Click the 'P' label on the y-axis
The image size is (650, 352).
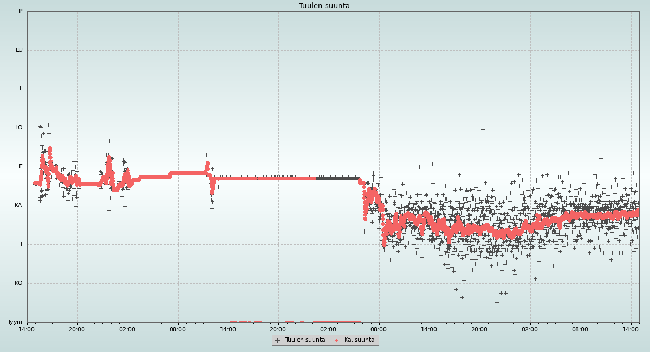(21, 11)
